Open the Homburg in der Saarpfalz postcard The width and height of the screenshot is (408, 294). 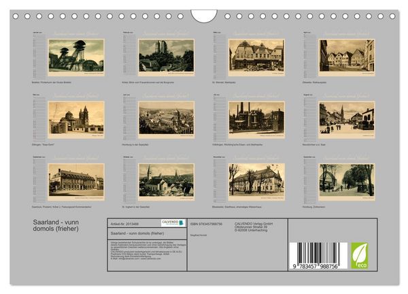[x=167, y=120]
